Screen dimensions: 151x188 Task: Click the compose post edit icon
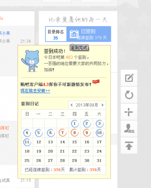tap(129, 78)
